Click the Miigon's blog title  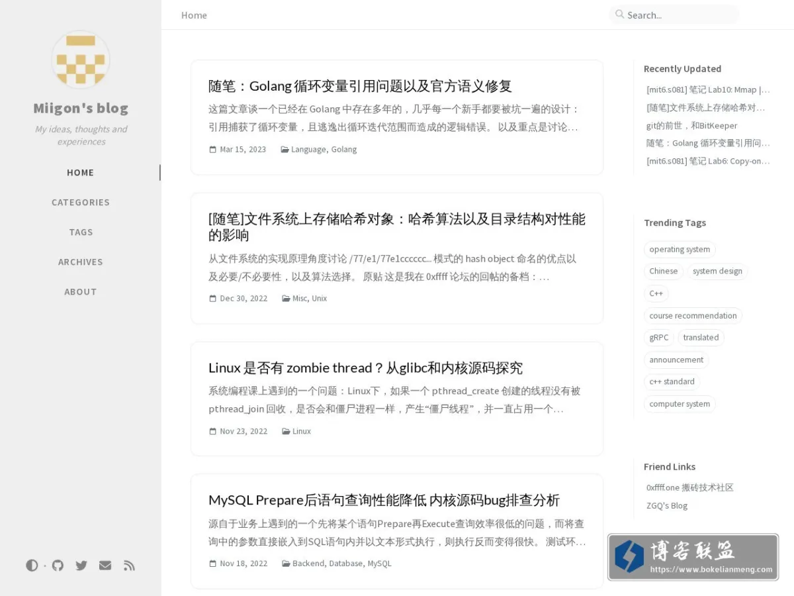(x=81, y=108)
